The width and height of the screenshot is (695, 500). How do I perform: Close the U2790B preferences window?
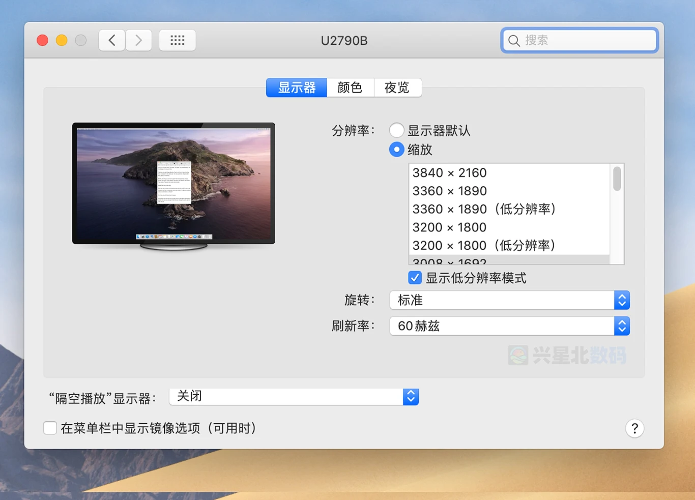click(43, 40)
